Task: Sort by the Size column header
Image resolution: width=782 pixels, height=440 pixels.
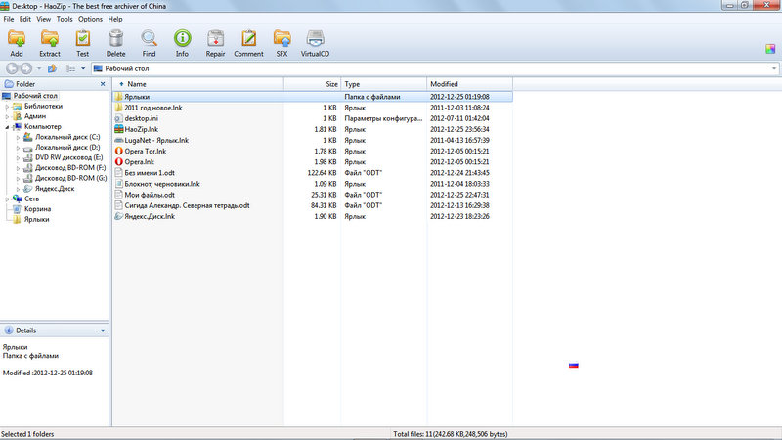Action: 312,84
